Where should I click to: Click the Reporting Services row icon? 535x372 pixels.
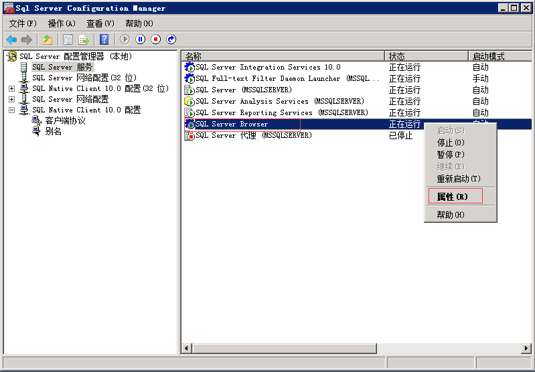pyautogui.click(x=189, y=112)
